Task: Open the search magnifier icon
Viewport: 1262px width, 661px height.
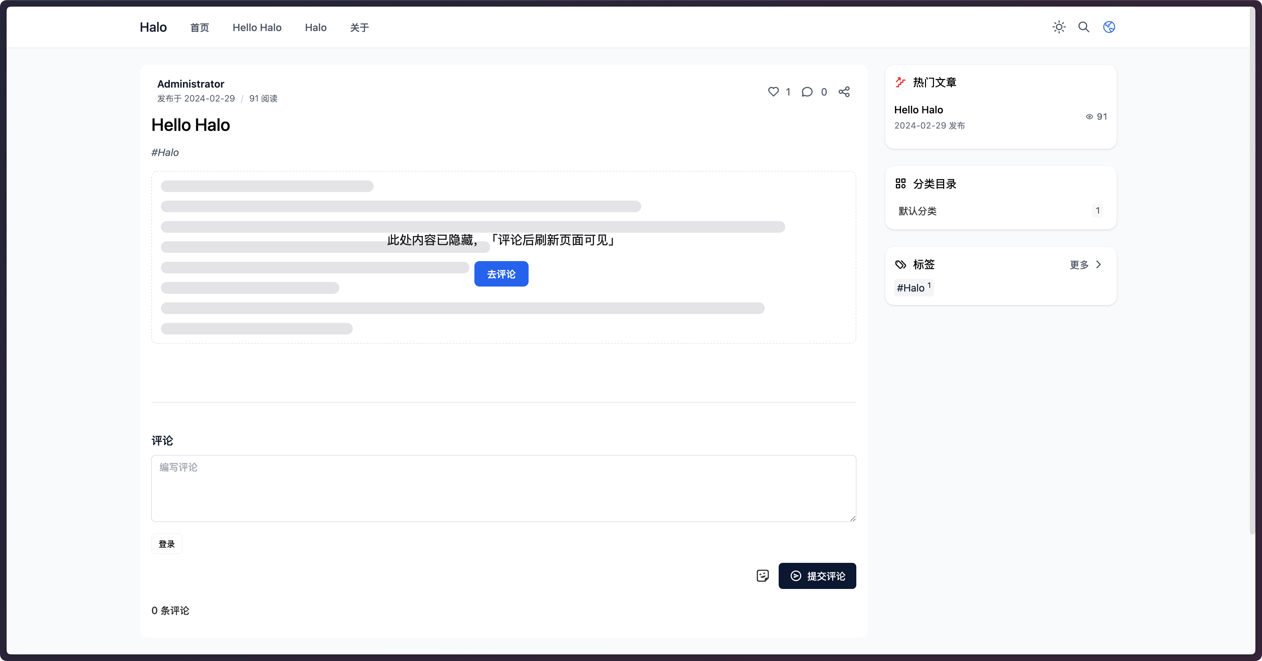Action: coord(1084,27)
